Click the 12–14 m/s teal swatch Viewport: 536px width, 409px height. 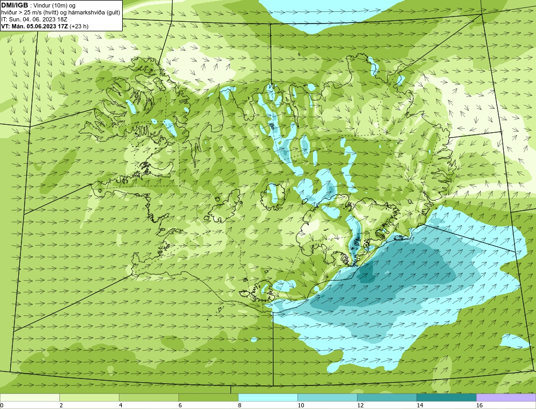pyautogui.click(x=386, y=397)
